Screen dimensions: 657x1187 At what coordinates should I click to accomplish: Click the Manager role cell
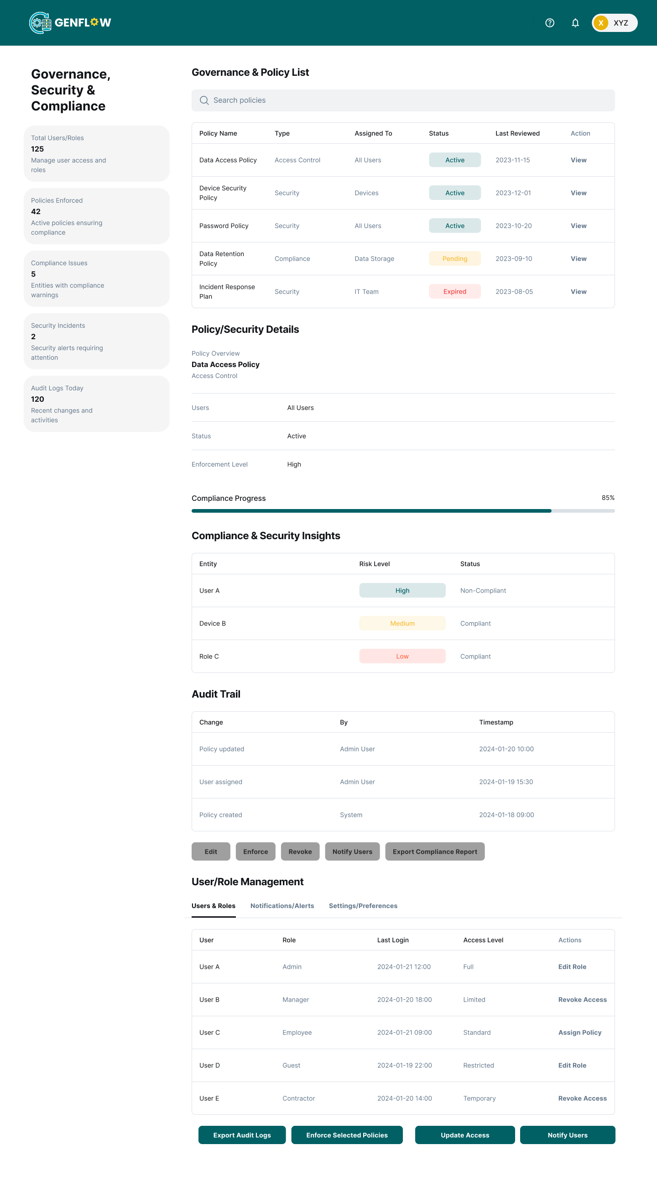pyautogui.click(x=296, y=1000)
